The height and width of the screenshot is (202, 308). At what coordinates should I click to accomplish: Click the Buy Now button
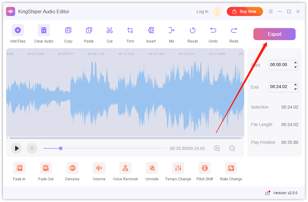[245, 11]
